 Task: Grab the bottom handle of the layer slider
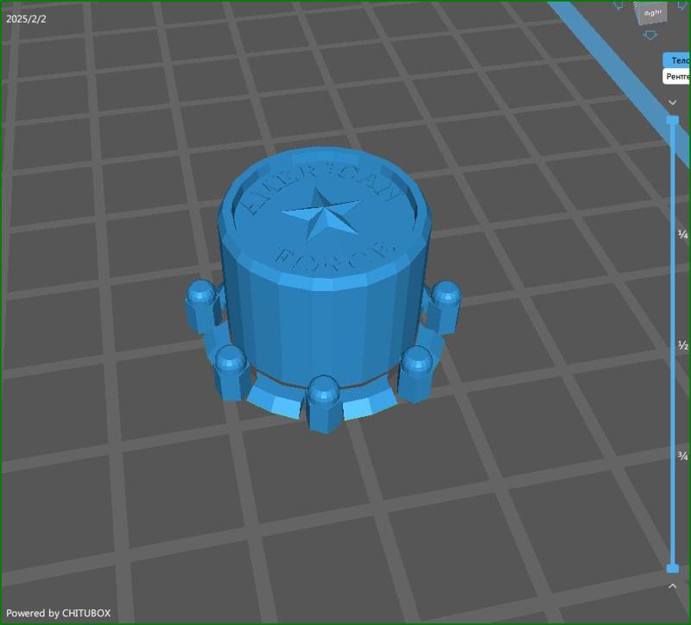[673, 568]
